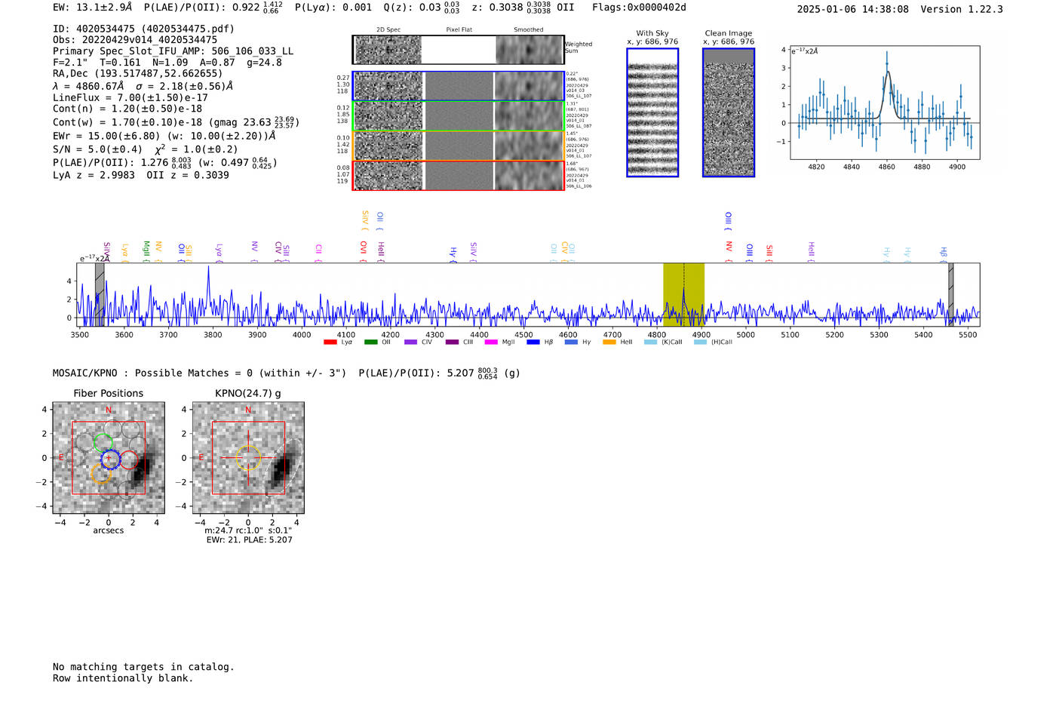The height and width of the screenshot is (719, 1056).
Task: Click the Obs: 20220429v014 line
Action: 135,39
